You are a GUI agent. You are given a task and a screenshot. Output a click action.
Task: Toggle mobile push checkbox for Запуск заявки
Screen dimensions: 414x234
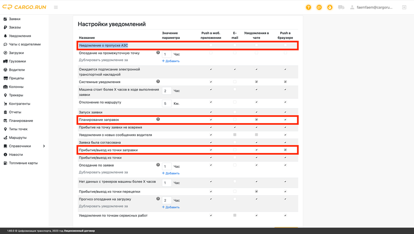pyautogui.click(x=211, y=112)
